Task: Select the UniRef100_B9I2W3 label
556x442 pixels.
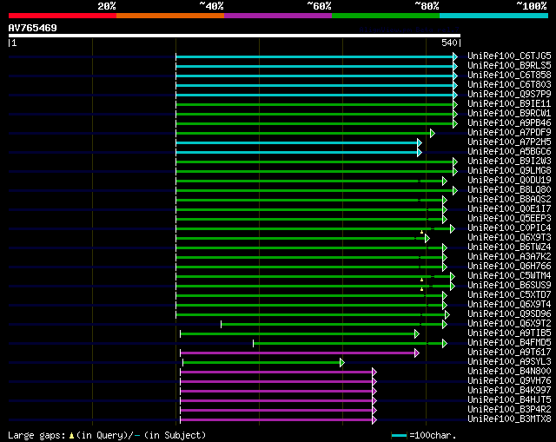Action: pos(509,162)
